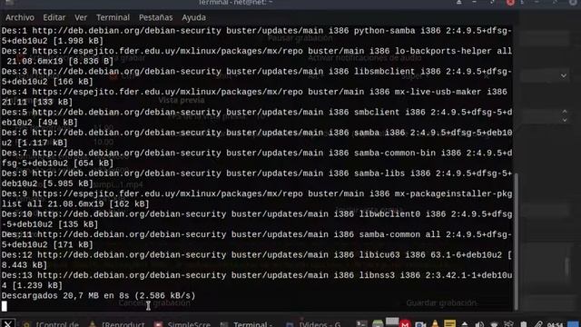This screenshot has height=327, width=581.
Task: Open the wifi network tray icon
Action: pos(494,324)
